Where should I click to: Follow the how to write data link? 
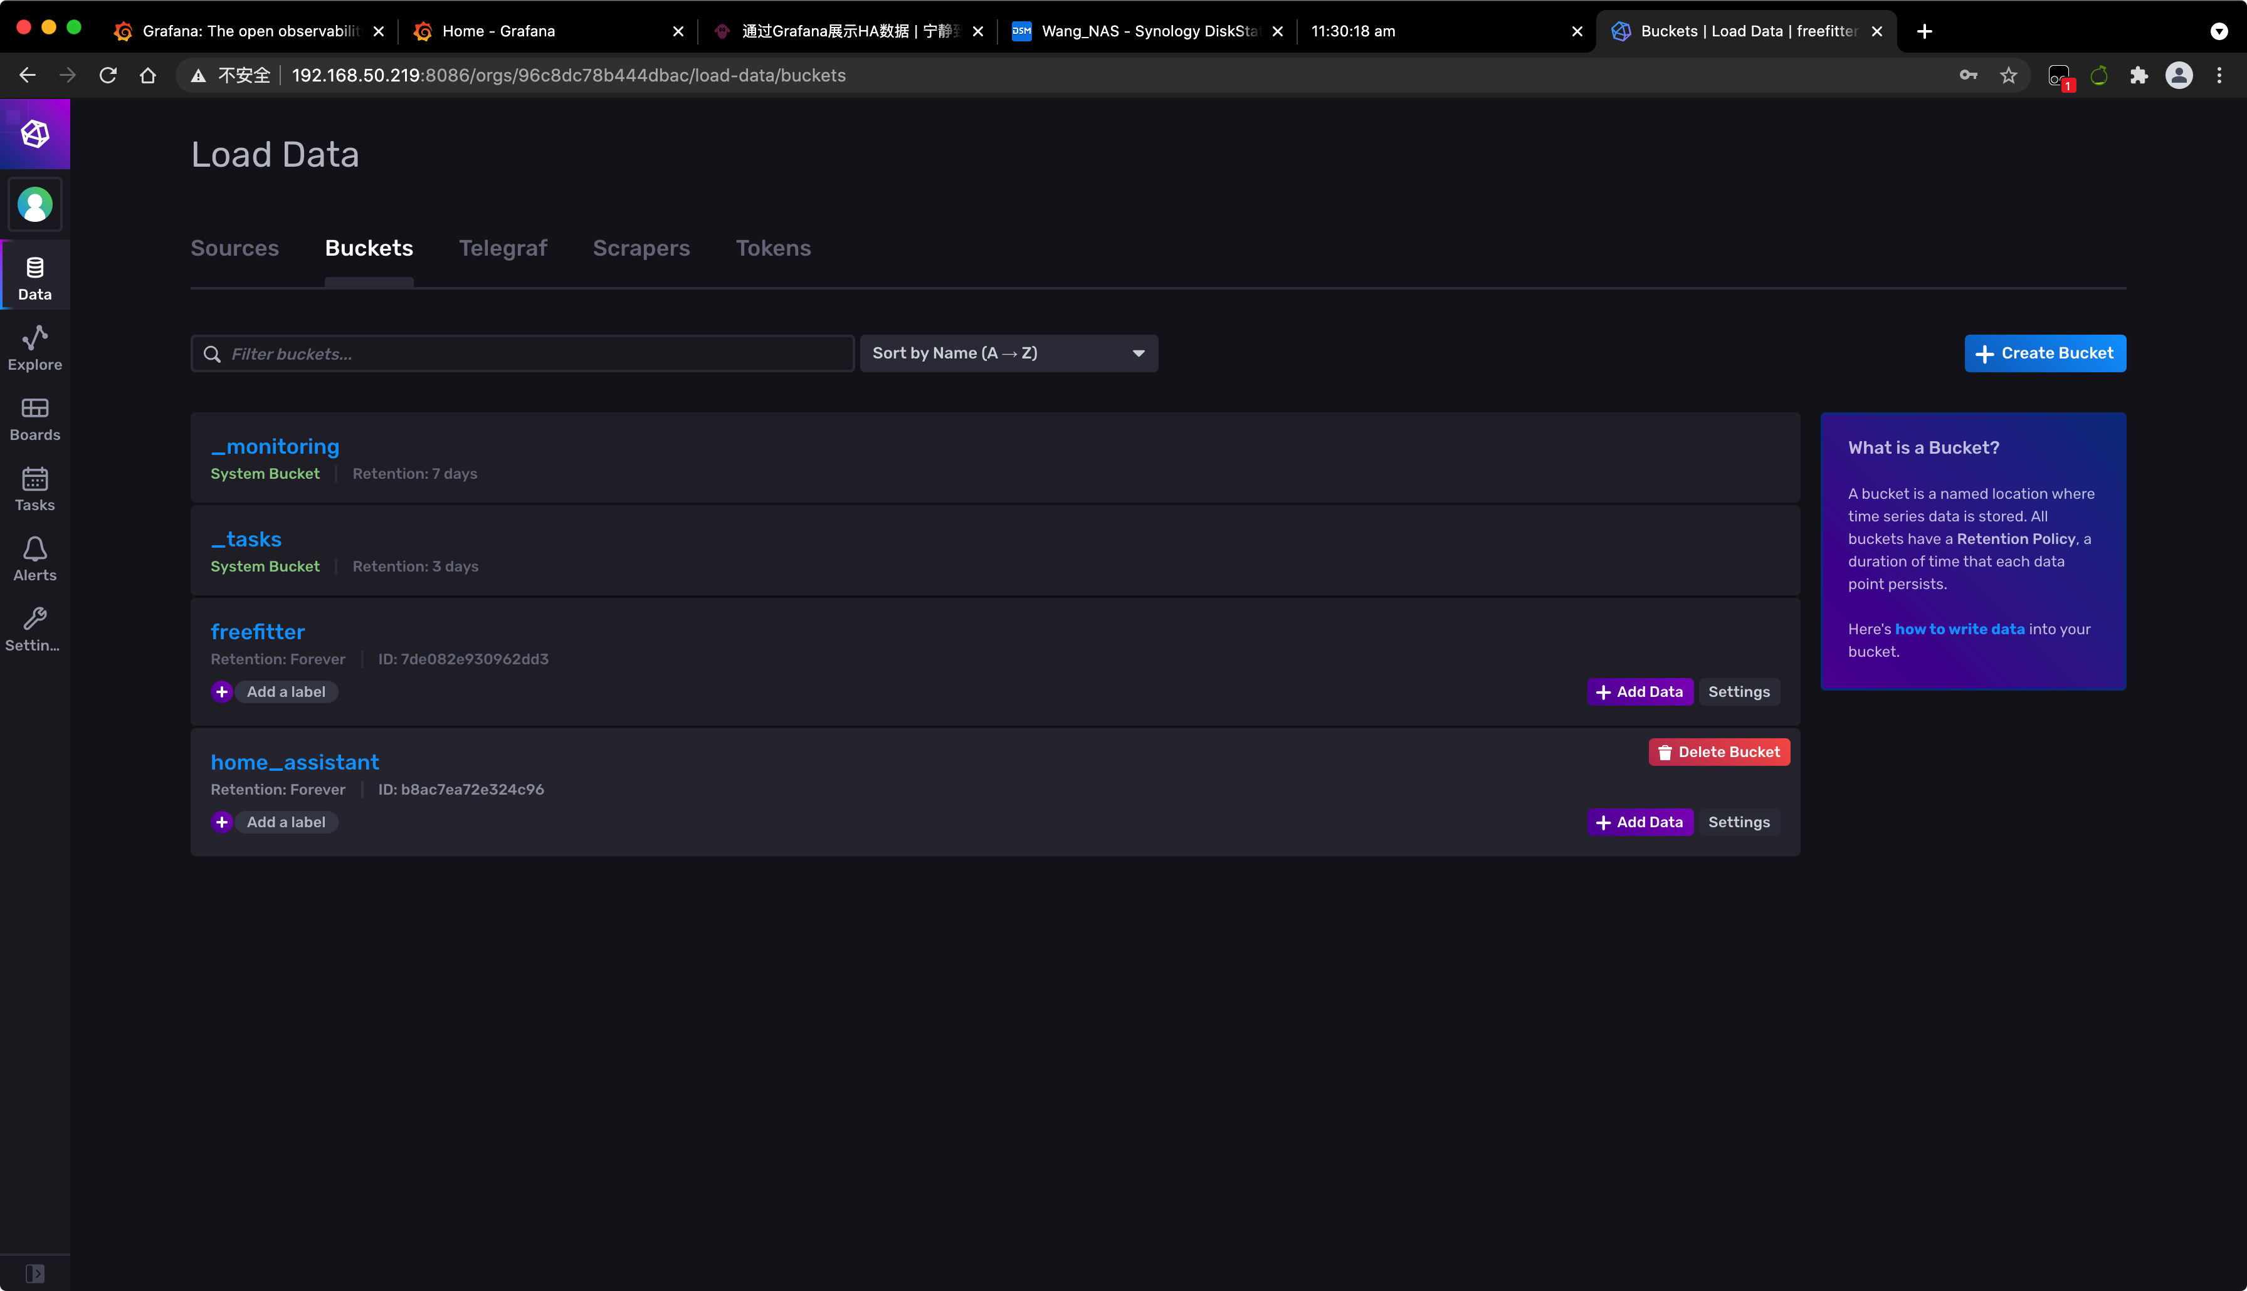(1960, 629)
